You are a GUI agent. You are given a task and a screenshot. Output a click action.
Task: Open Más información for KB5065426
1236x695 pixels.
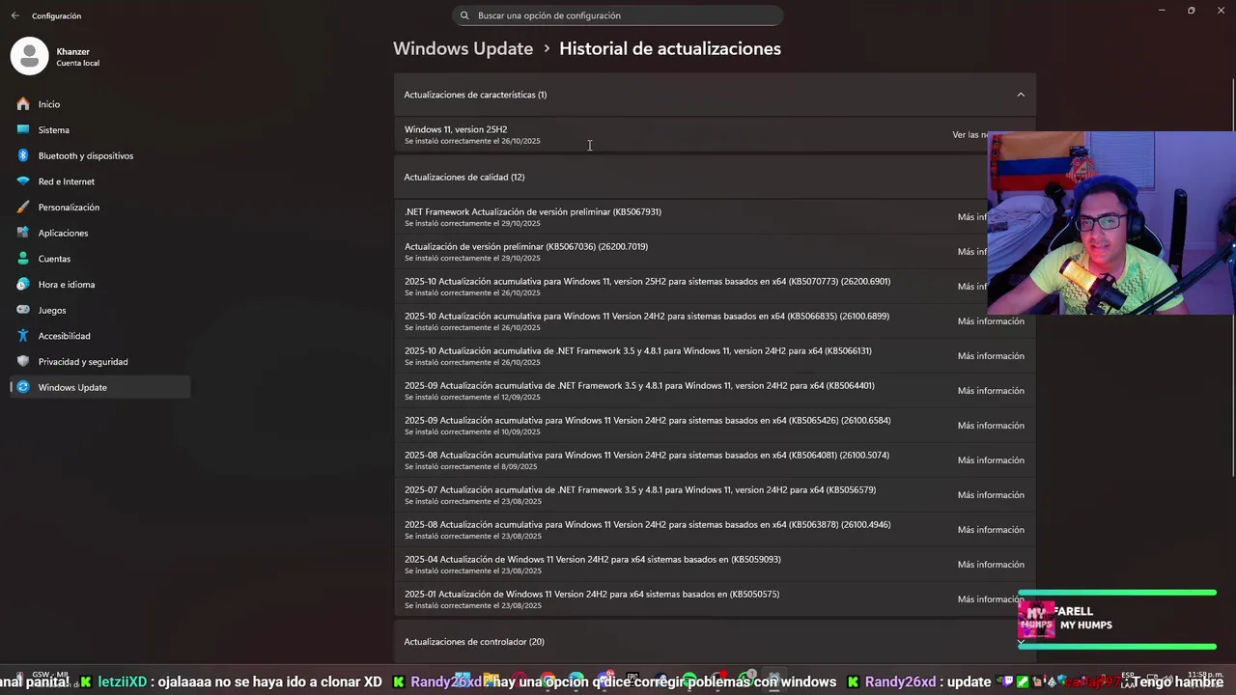[991, 426]
